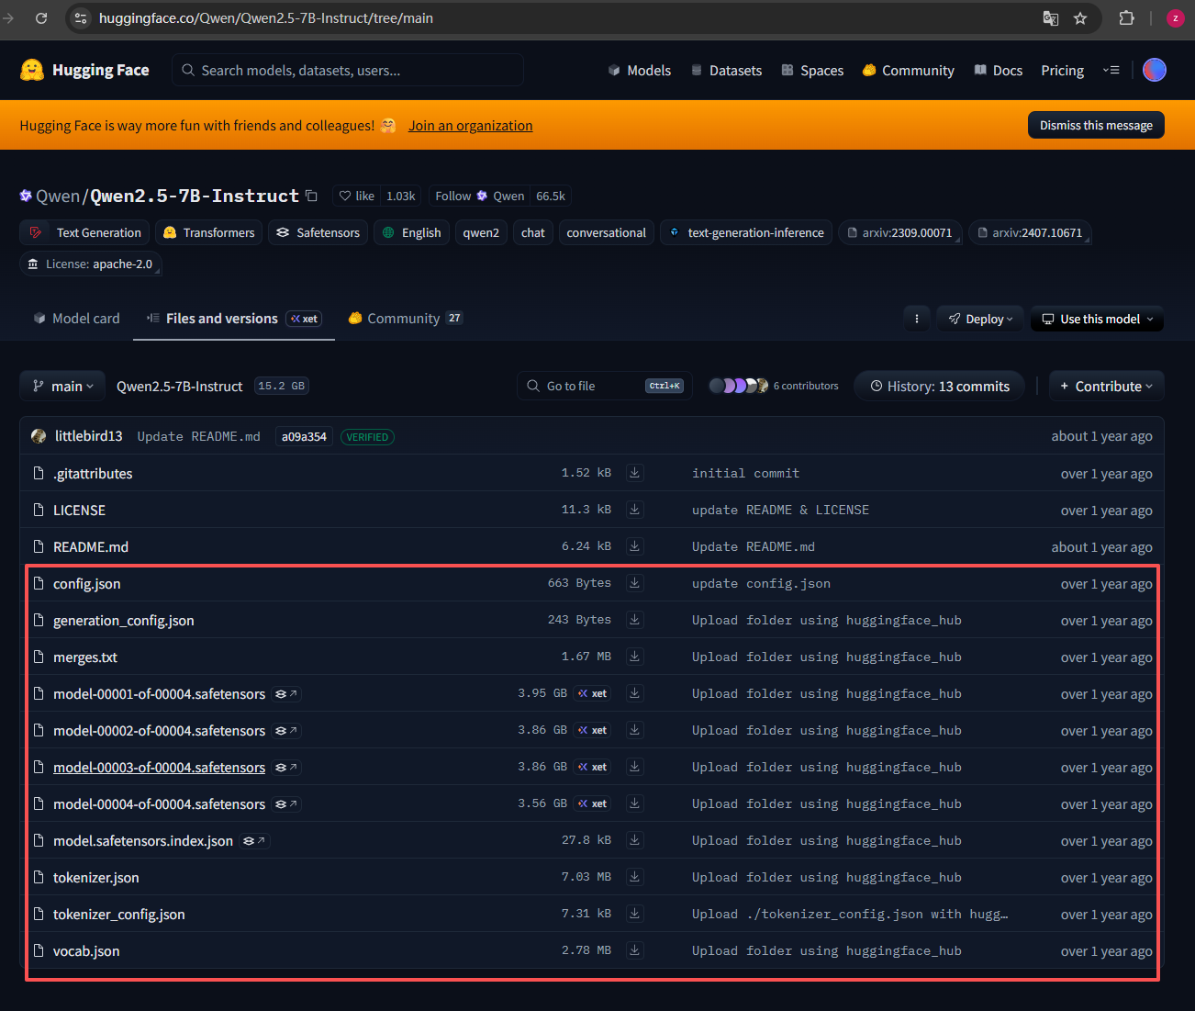Expand the Use this model dropdown
This screenshot has width=1195, height=1011.
point(1097,319)
